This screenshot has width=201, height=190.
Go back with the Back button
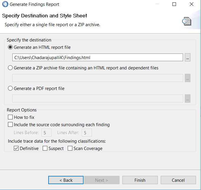pos(66,180)
